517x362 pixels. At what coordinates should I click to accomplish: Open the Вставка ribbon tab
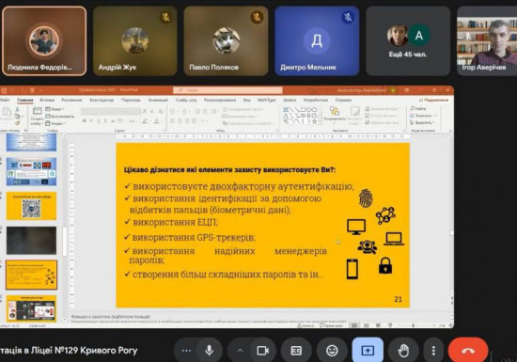click(47, 100)
